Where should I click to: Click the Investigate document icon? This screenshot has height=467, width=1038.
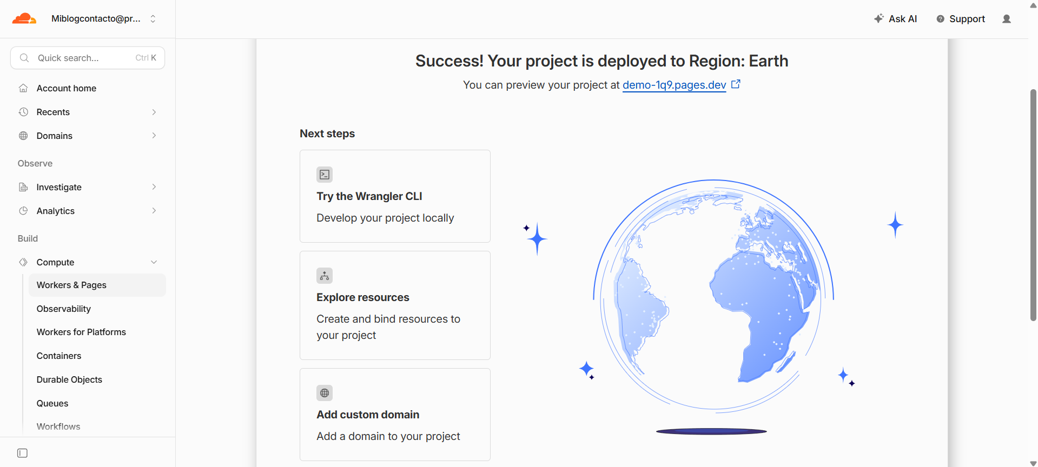coord(23,187)
